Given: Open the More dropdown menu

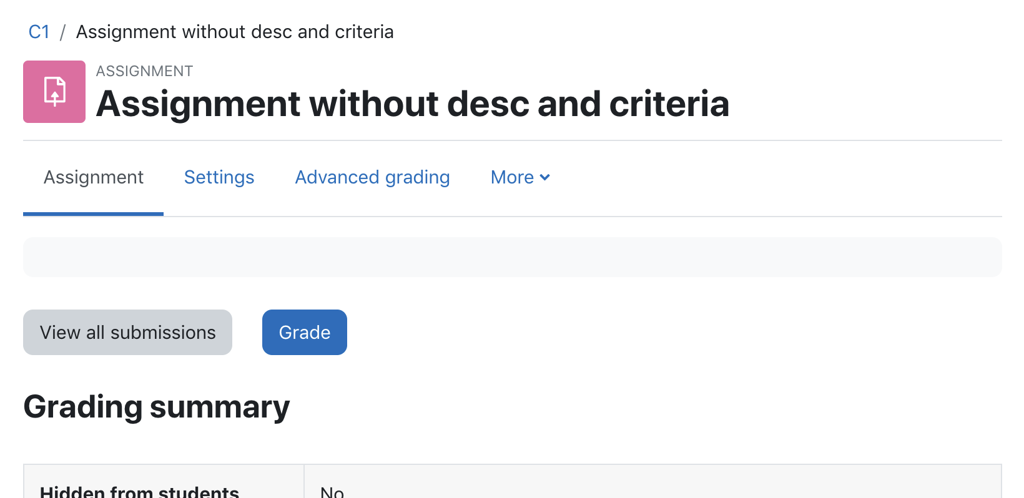Looking at the screenshot, I should [x=520, y=177].
